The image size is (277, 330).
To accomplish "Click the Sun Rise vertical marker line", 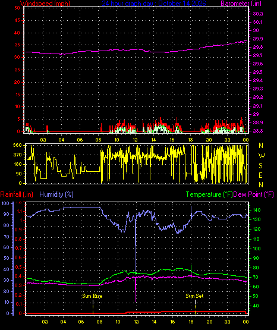I will (x=93, y=307).
